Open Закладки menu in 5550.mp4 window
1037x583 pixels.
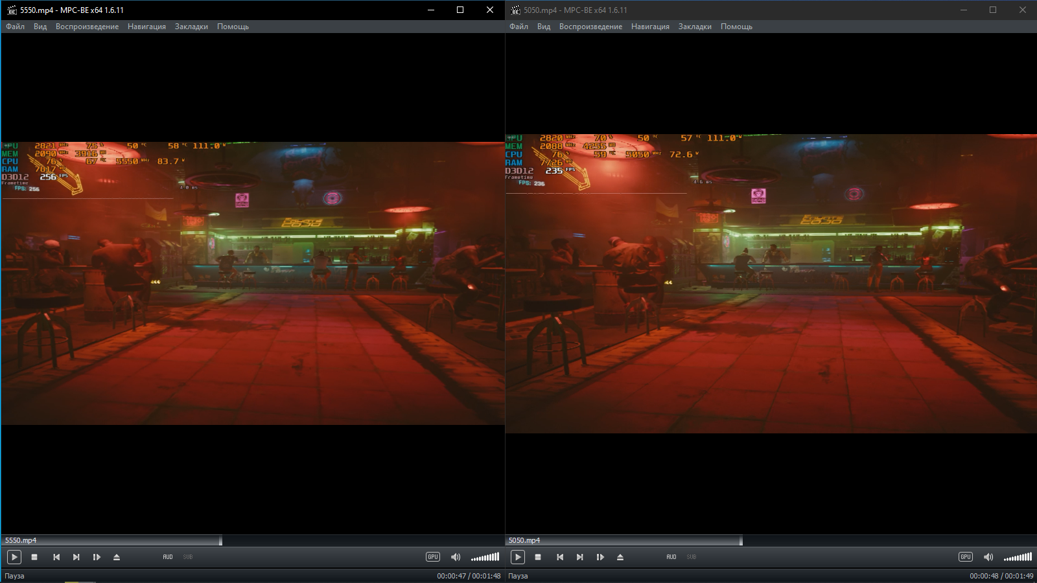[191, 27]
